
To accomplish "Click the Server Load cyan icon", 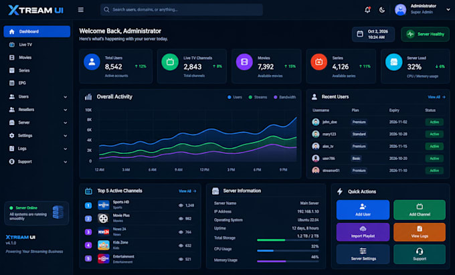I will coord(393,62).
